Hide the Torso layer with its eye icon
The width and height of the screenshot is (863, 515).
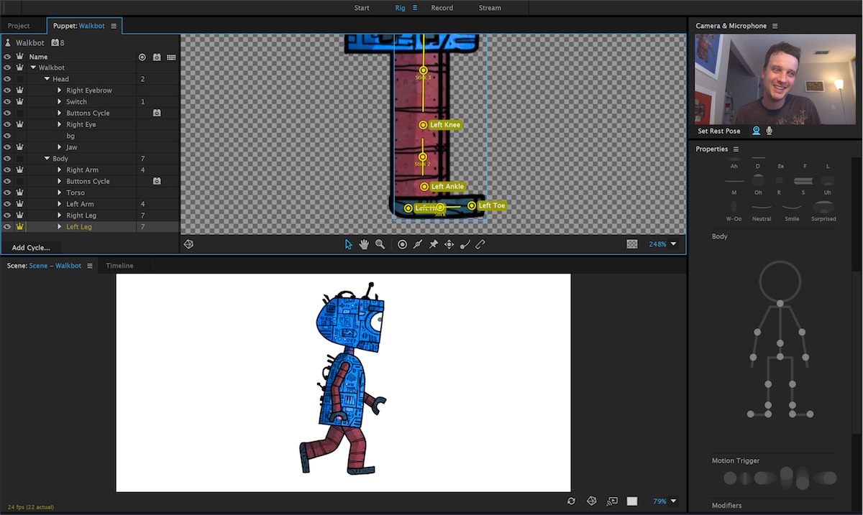point(7,192)
